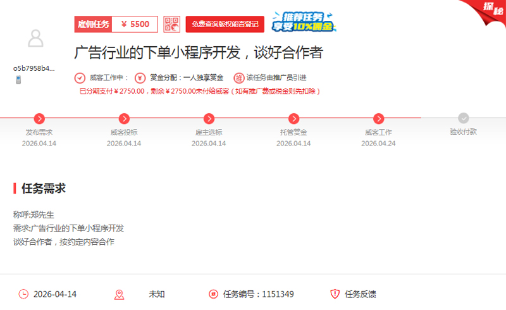Click the location pin icon beside 未知

click(119, 294)
